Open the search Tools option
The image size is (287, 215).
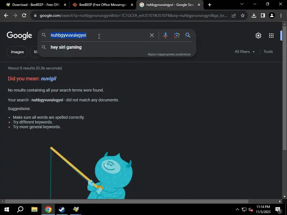click(268, 52)
